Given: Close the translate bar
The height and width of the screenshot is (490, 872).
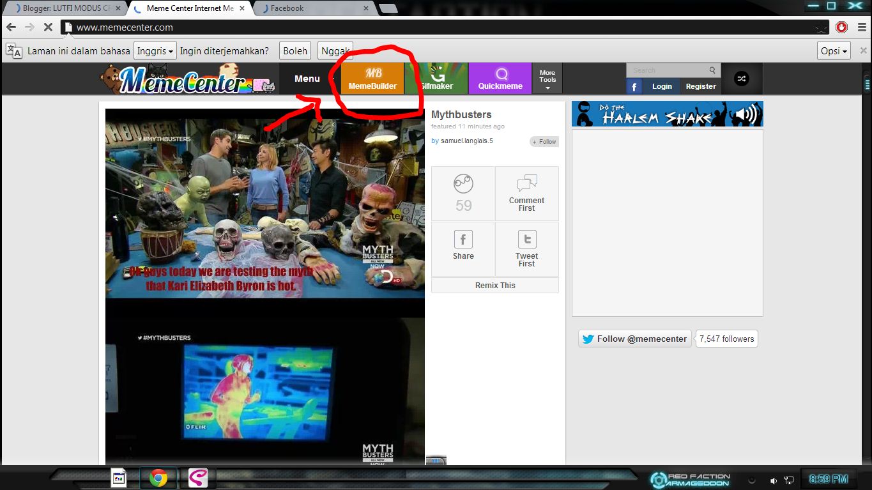Looking at the screenshot, I should coord(863,50).
